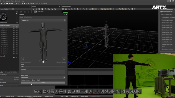Click the Comment text field
This screenshot has width=175, height=98.
43,72
